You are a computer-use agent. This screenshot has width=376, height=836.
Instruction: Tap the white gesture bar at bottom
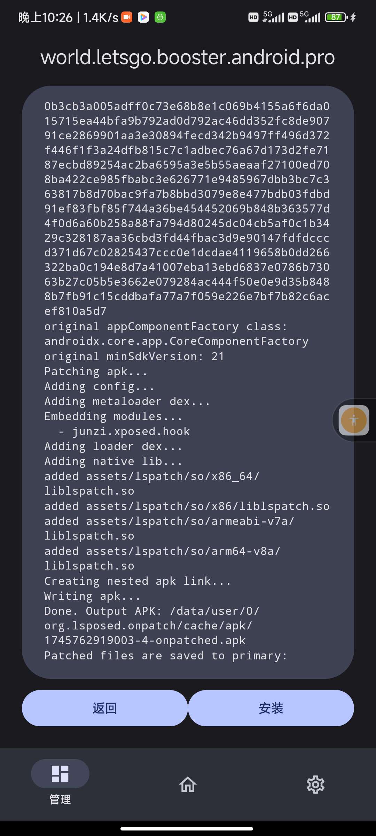(x=187, y=829)
